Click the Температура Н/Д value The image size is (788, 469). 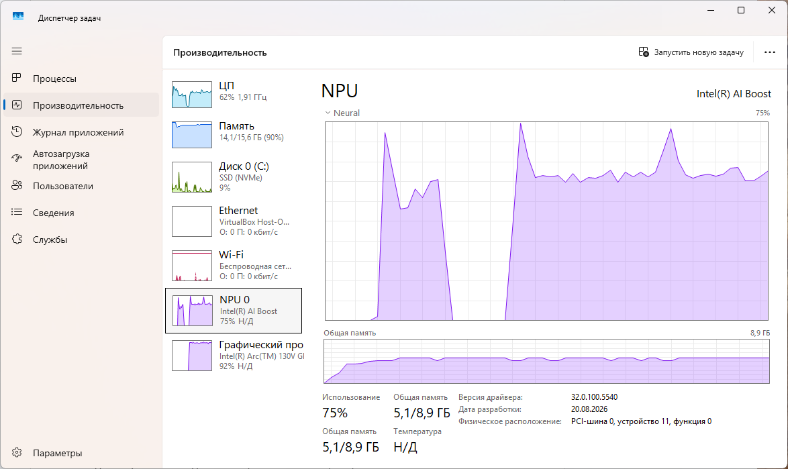(x=405, y=447)
